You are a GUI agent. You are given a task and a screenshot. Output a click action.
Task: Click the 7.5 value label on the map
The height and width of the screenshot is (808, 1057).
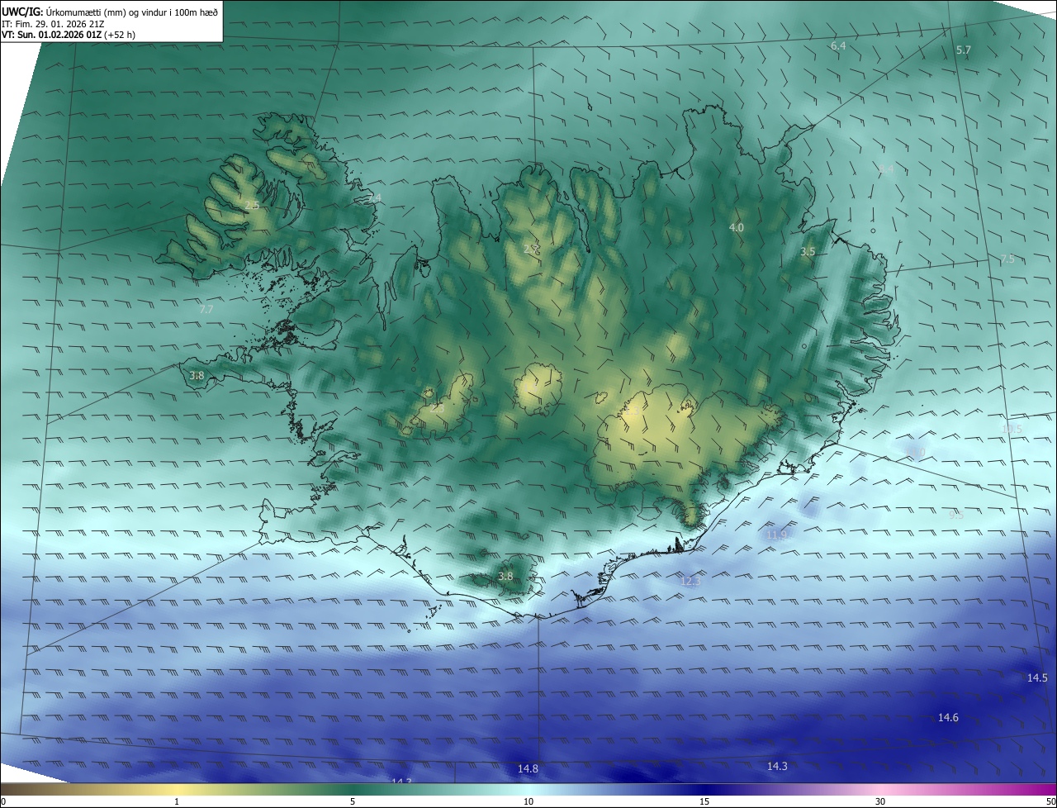1007,259
